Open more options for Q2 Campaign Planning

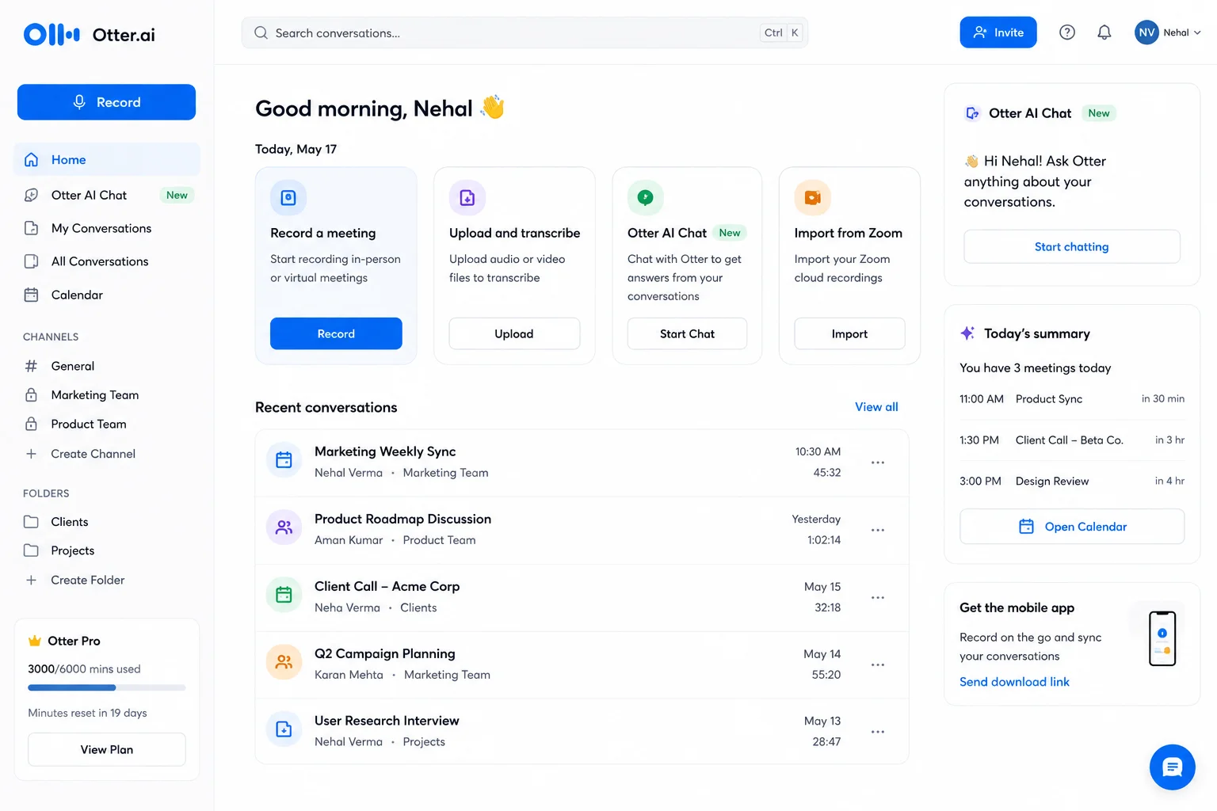[878, 664]
